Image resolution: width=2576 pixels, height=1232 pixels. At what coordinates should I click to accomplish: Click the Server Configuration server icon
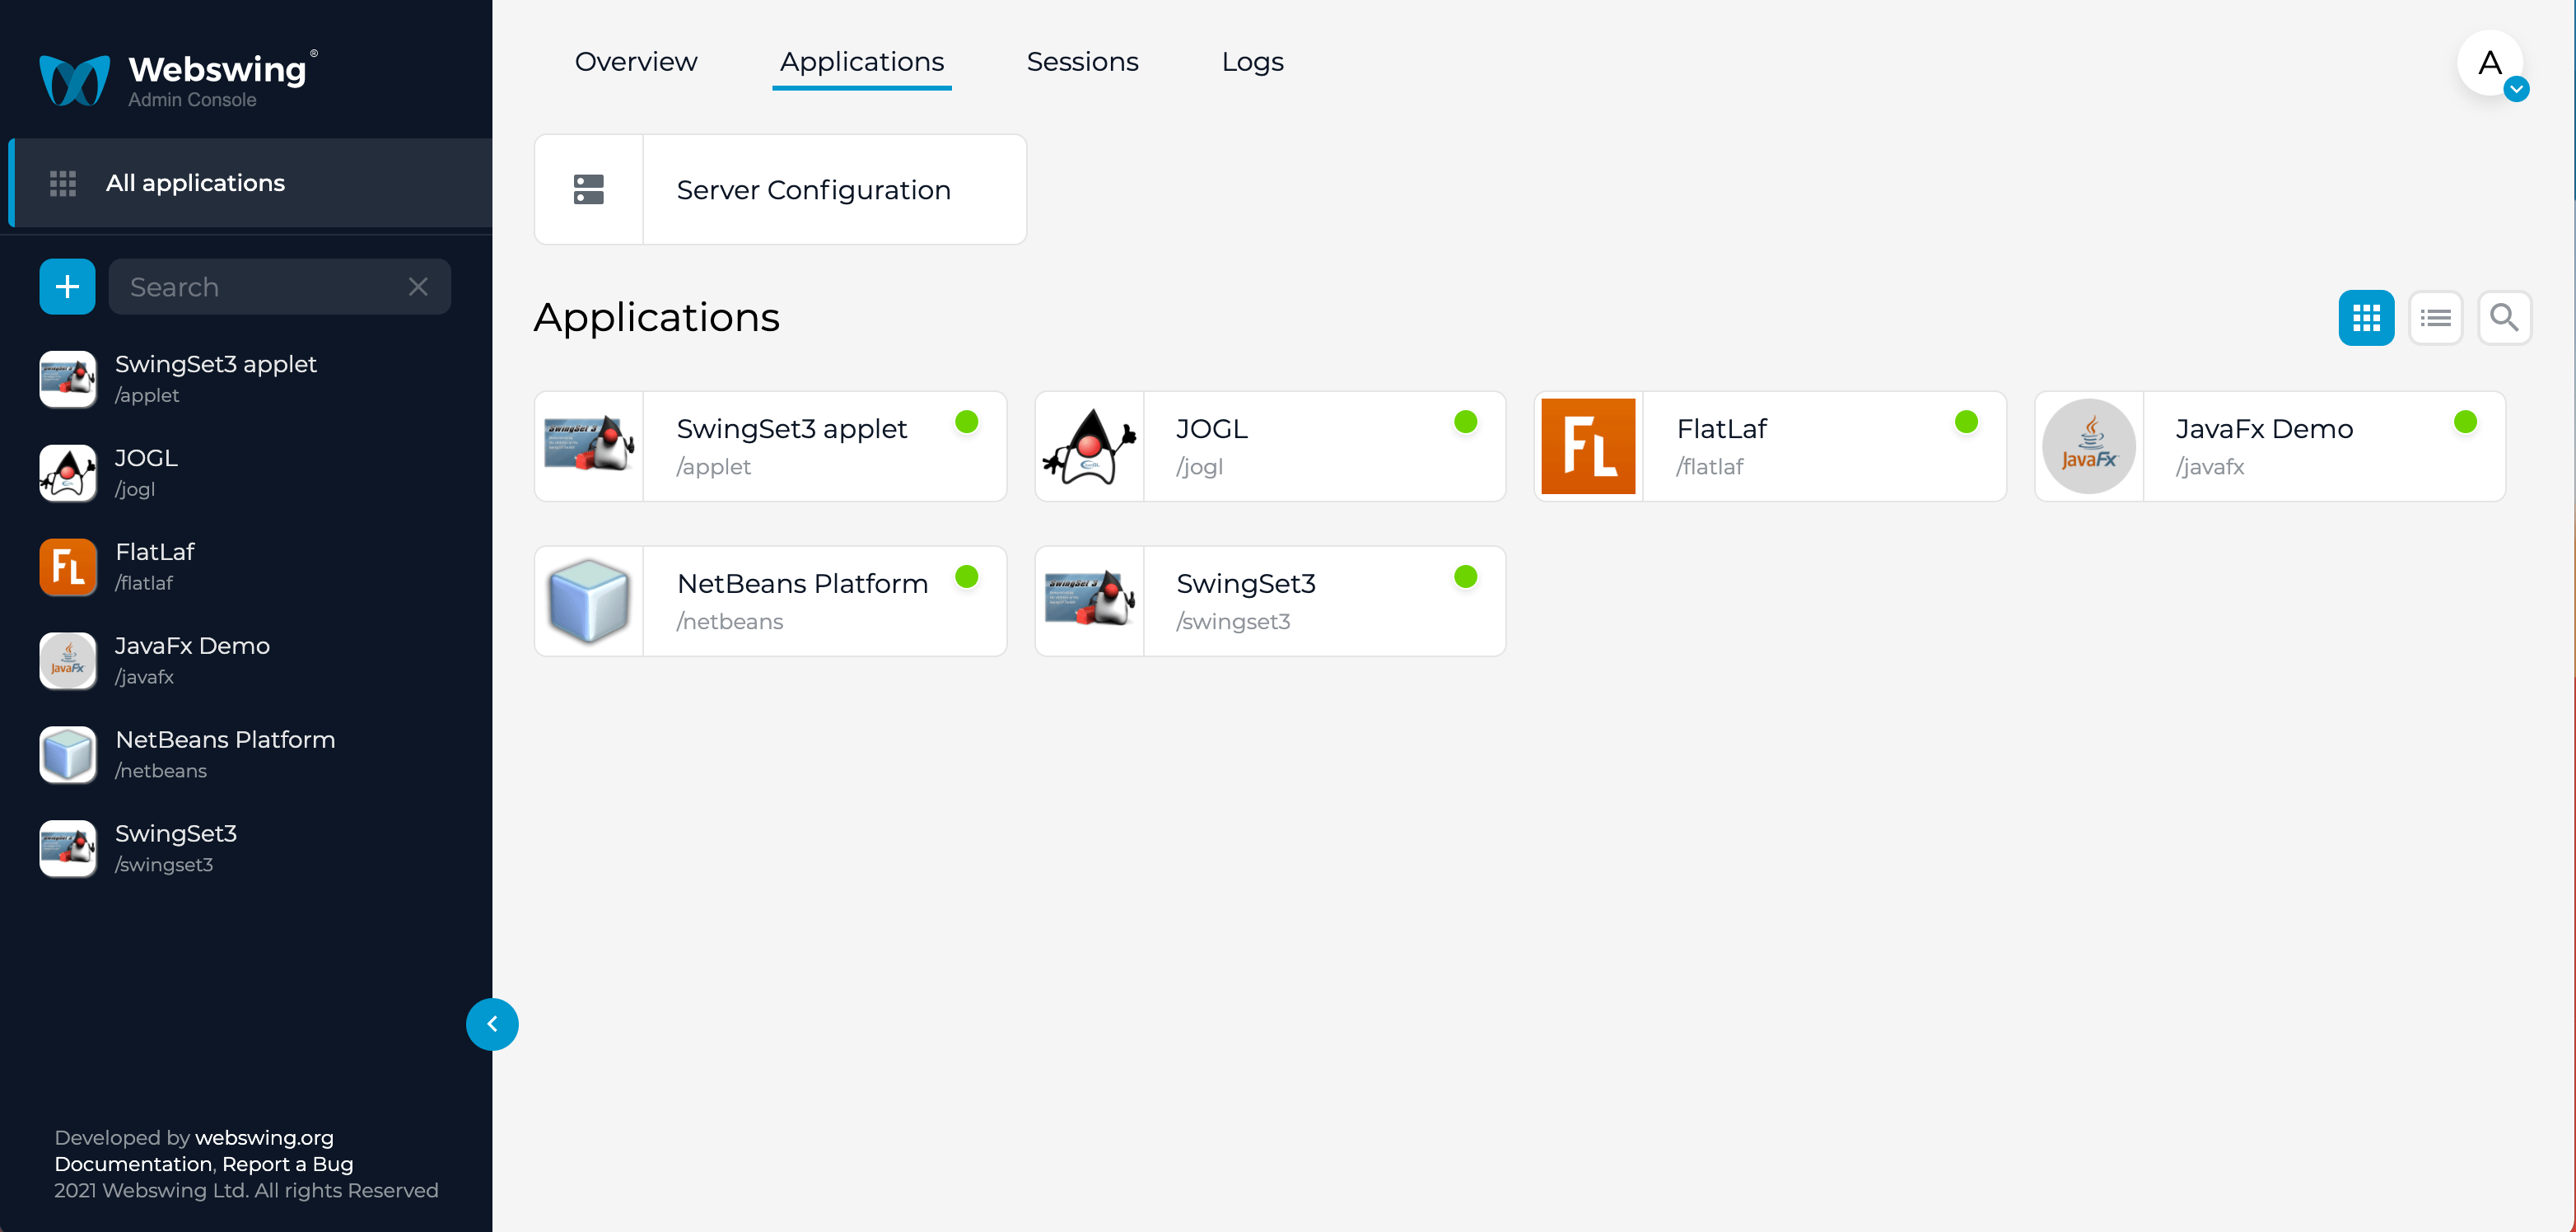click(589, 190)
